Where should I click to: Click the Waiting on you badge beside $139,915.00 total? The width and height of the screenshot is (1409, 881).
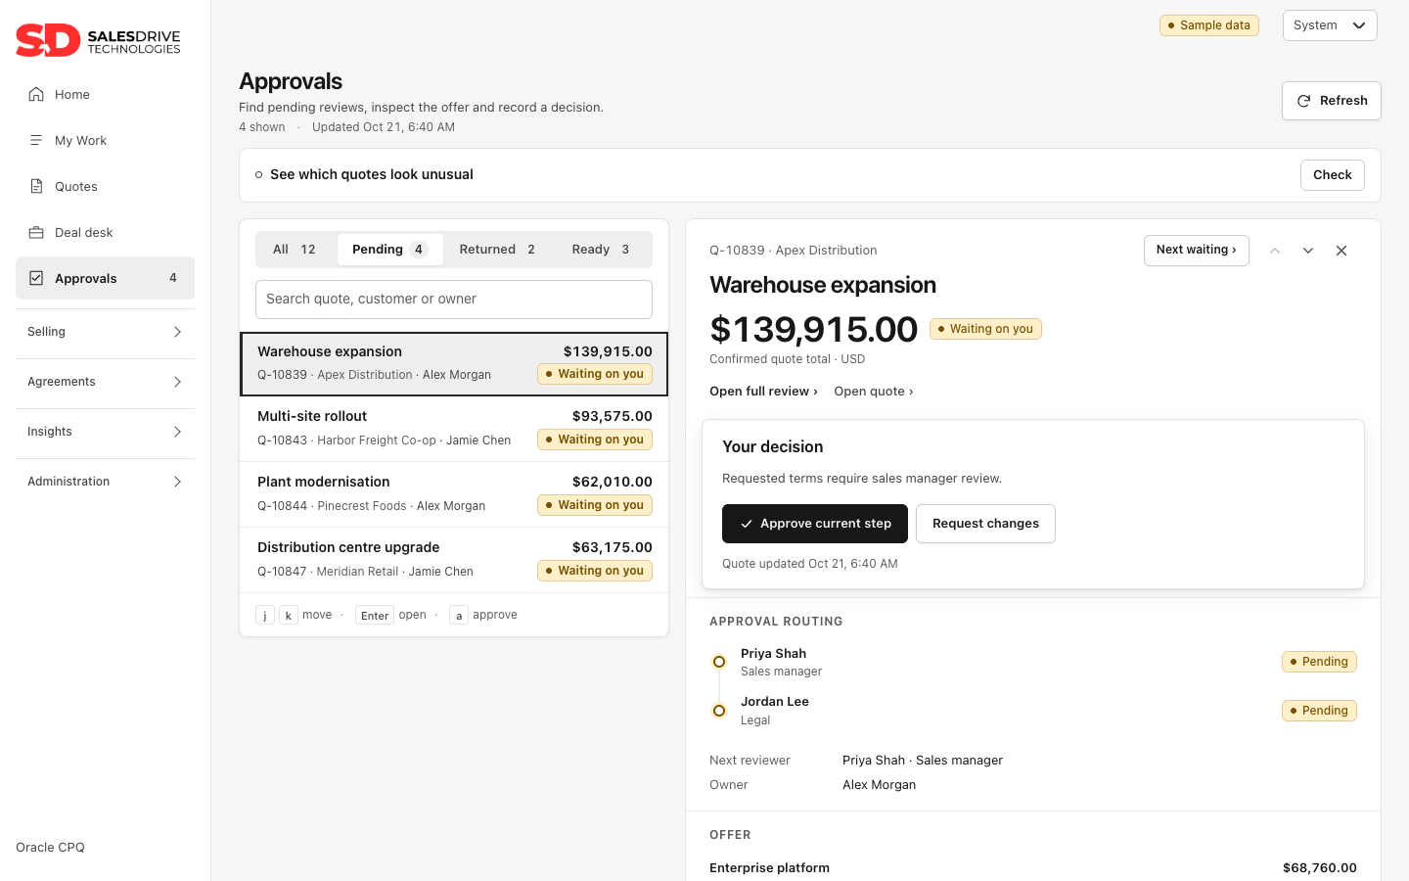(x=985, y=329)
